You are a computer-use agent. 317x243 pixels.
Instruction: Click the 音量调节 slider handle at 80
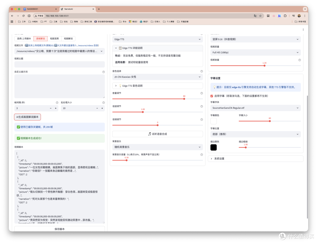coord(184,99)
